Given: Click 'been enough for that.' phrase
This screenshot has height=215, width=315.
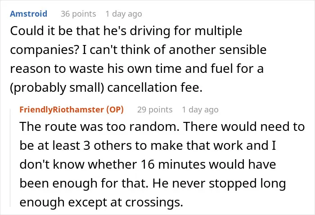Looking at the screenshot, I should [84, 183].
